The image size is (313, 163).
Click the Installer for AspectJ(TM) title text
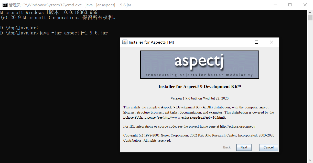tap(151, 42)
